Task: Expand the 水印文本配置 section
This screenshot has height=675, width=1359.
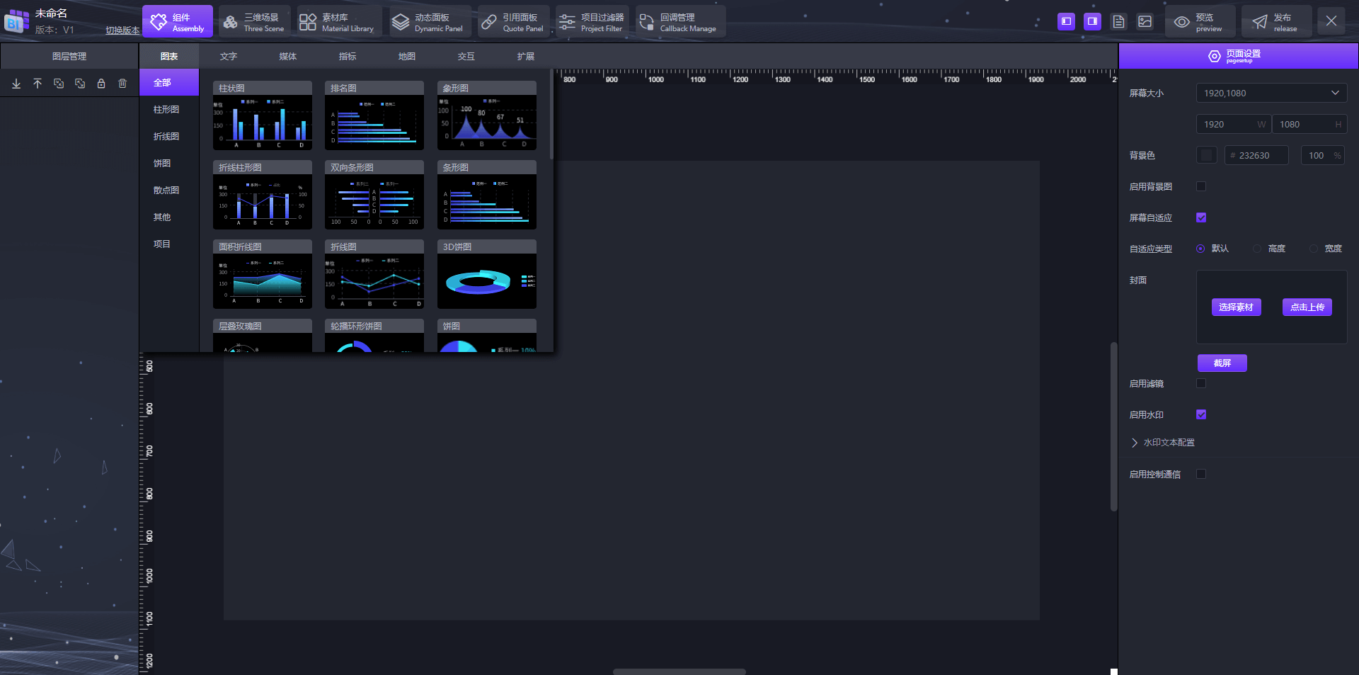Action: pos(1163,443)
